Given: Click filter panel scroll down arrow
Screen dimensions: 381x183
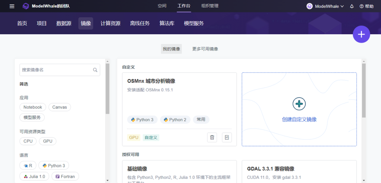Looking at the screenshot, I should [x=107, y=180].
